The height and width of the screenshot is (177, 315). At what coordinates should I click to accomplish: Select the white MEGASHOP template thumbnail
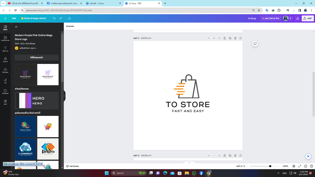point(48,74)
